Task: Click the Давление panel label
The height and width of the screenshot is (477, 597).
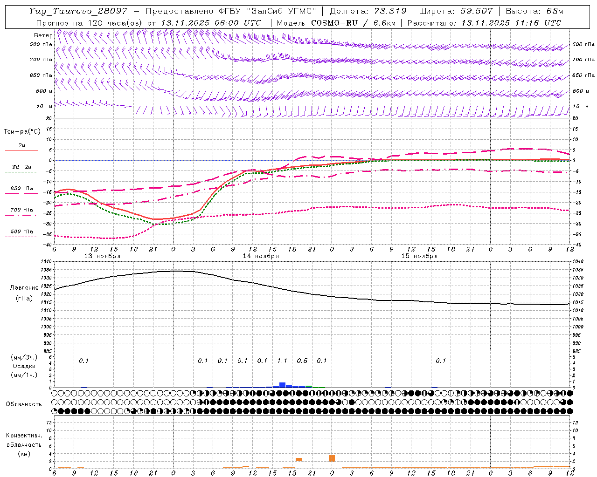Action: pyautogui.click(x=24, y=288)
